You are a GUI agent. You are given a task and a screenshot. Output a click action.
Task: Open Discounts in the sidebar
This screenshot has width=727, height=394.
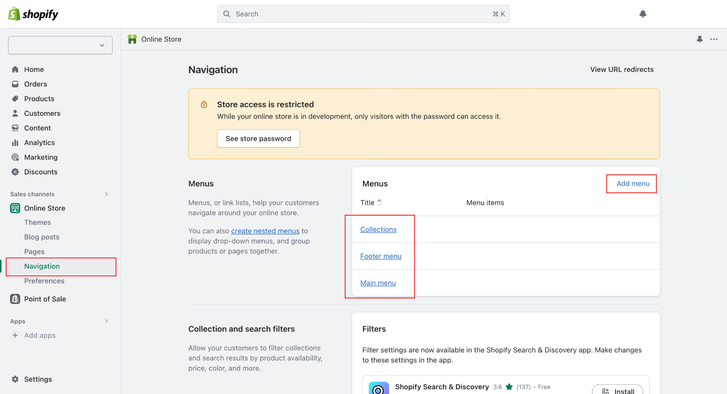41,172
